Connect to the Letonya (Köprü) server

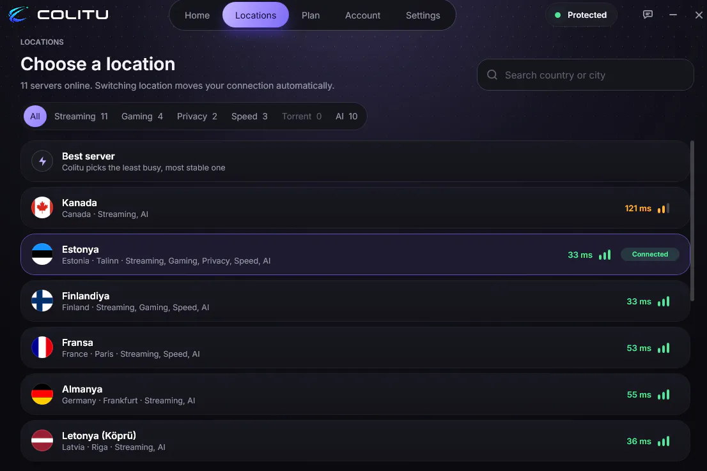[355, 441]
